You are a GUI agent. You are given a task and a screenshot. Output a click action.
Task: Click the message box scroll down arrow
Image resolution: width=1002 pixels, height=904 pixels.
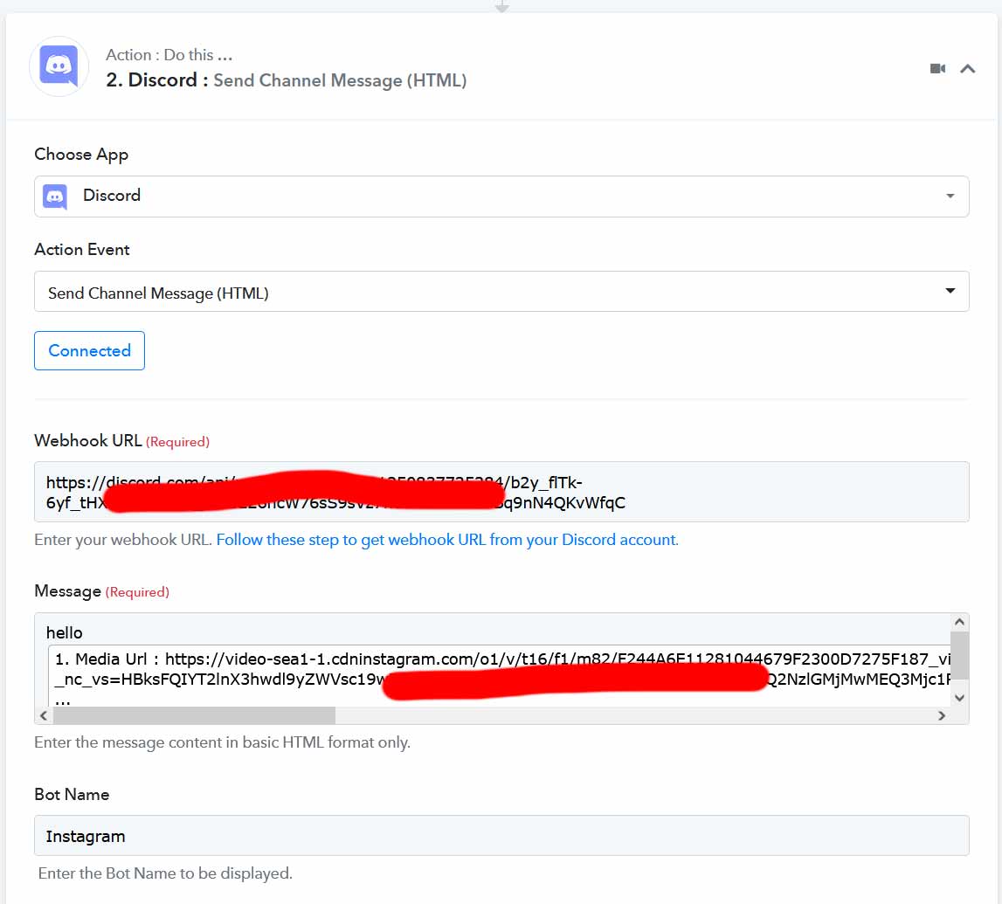[959, 698]
